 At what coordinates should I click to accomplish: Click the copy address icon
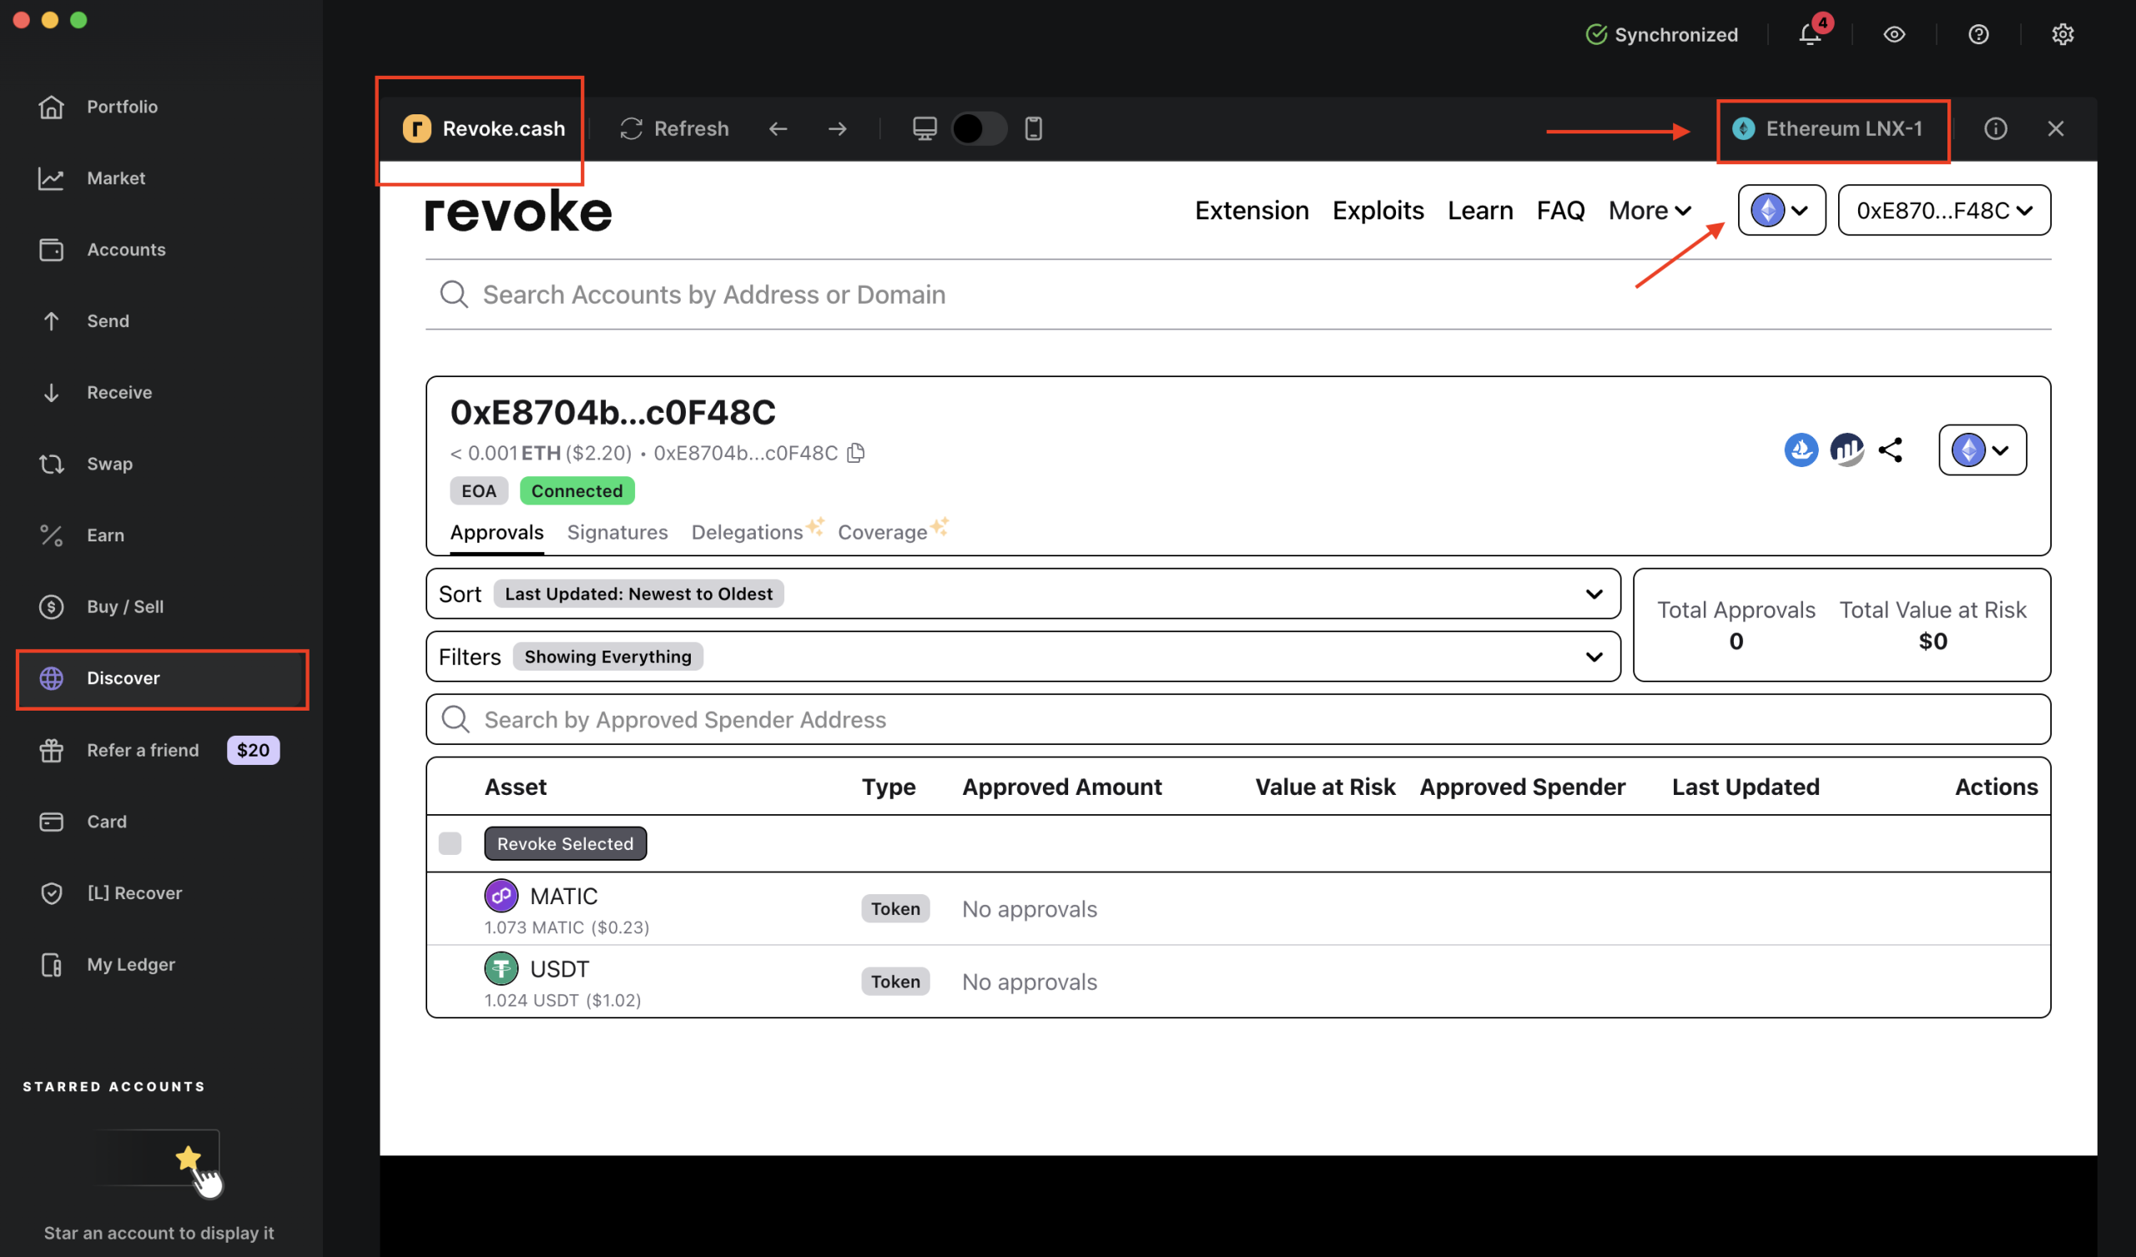(856, 453)
